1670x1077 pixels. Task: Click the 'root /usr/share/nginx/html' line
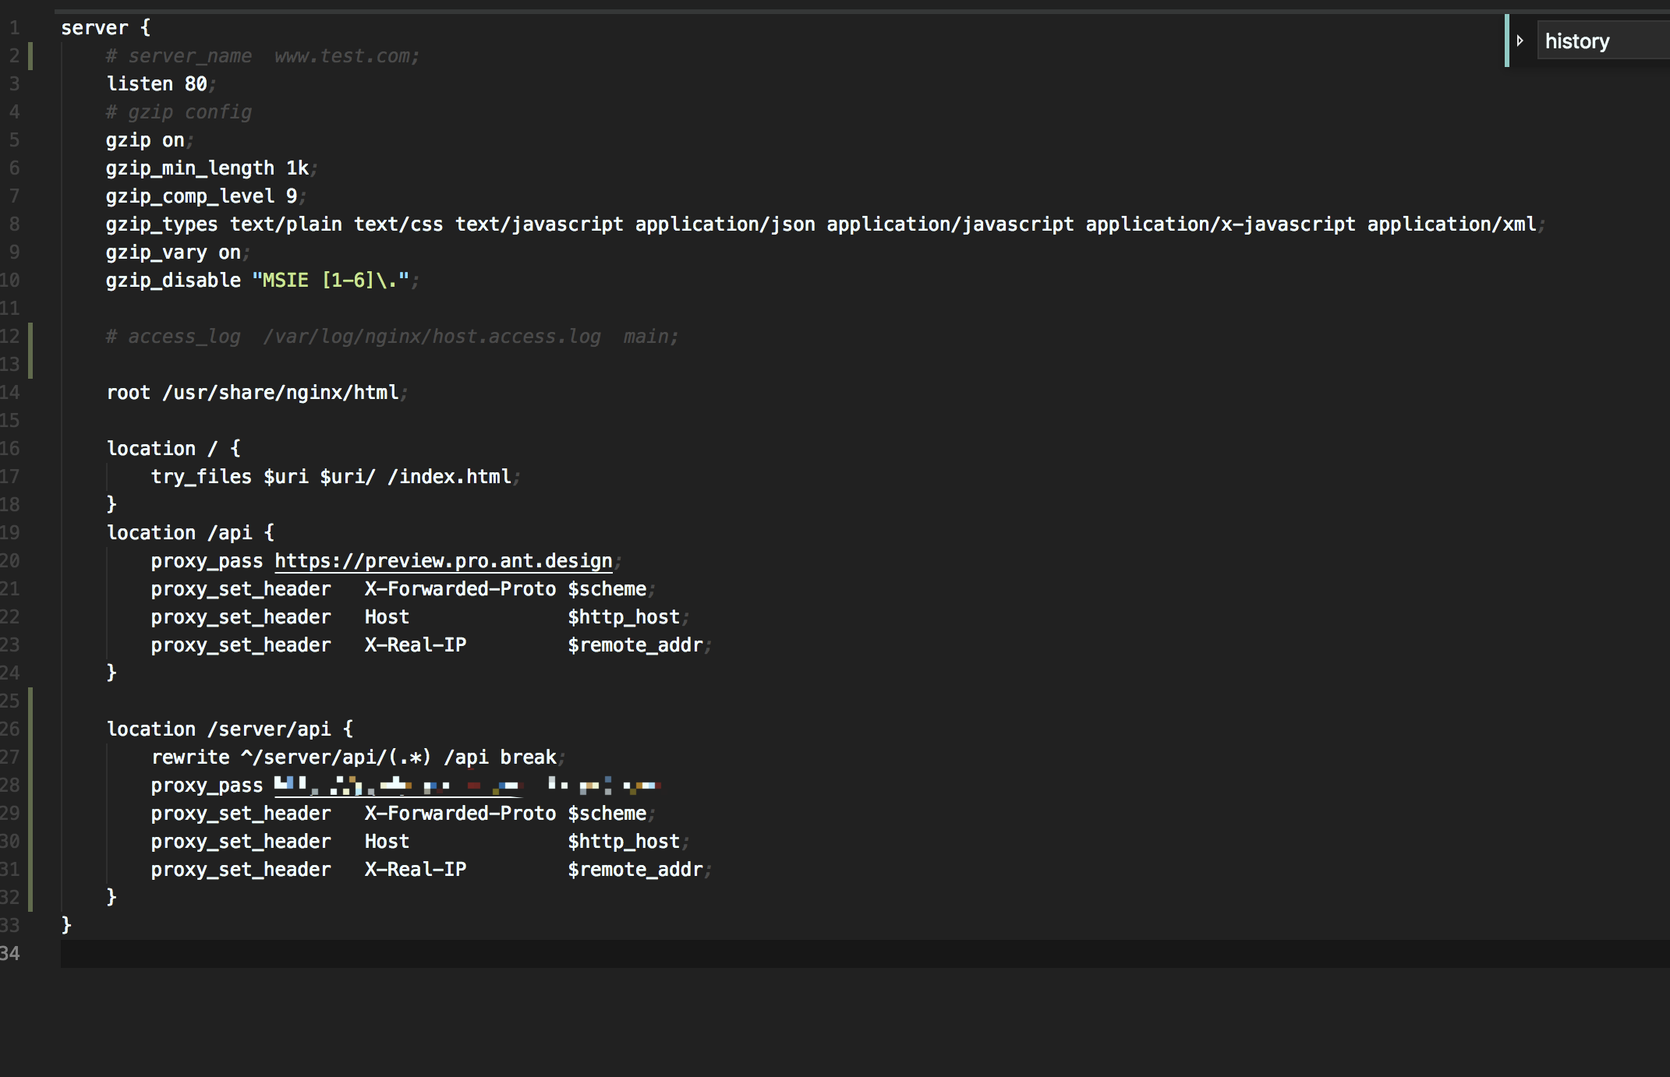click(x=252, y=393)
